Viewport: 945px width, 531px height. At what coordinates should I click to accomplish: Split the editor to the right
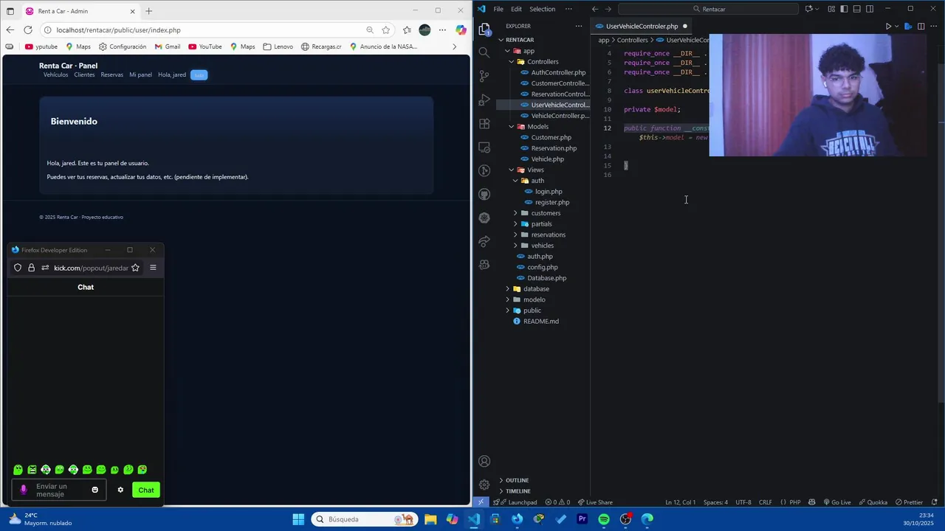click(920, 26)
